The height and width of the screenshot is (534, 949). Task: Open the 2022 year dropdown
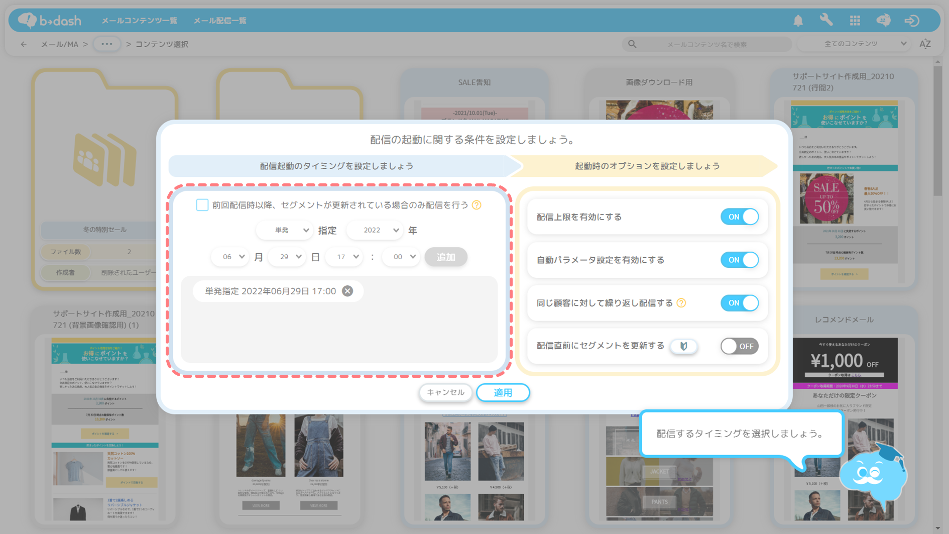pyautogui.click(x=375, y=230)
